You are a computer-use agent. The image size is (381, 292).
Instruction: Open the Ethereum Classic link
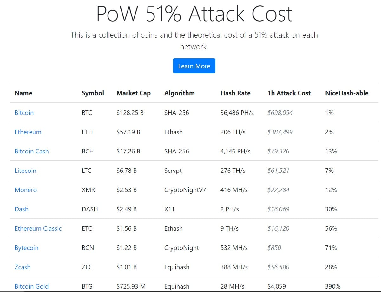click(38, 228)
